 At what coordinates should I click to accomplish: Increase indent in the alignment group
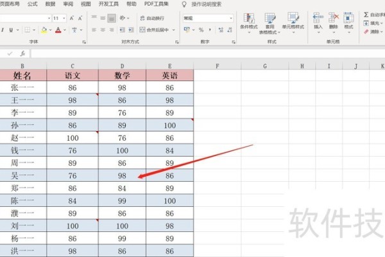pos(131,30)
